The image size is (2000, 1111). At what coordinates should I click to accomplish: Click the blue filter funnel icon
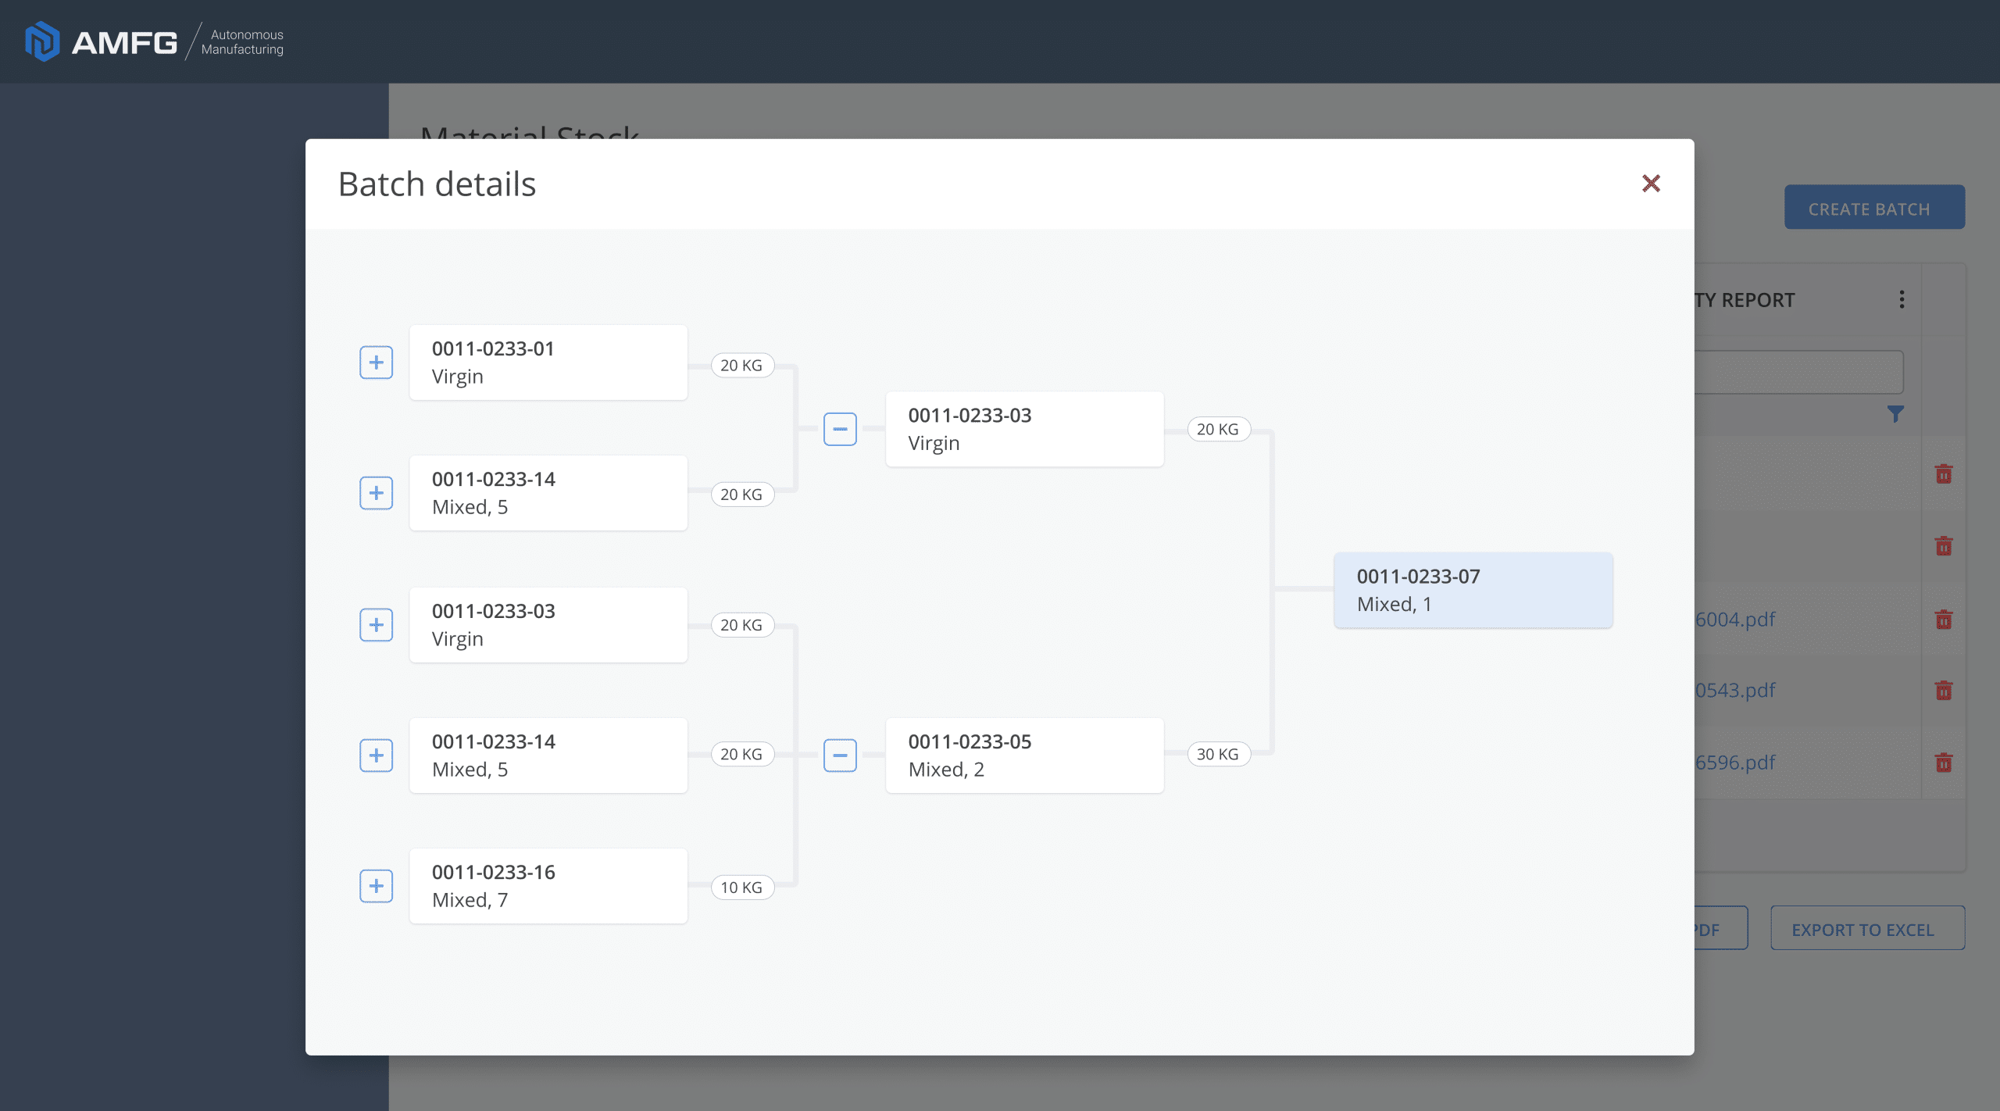coord(1895,413)
